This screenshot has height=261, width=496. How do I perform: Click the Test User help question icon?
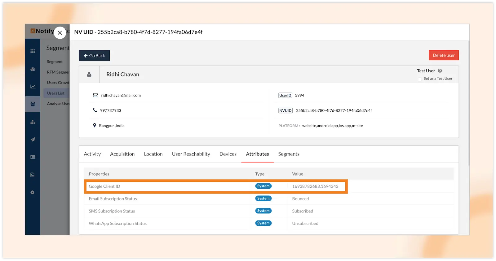[440, 71]
